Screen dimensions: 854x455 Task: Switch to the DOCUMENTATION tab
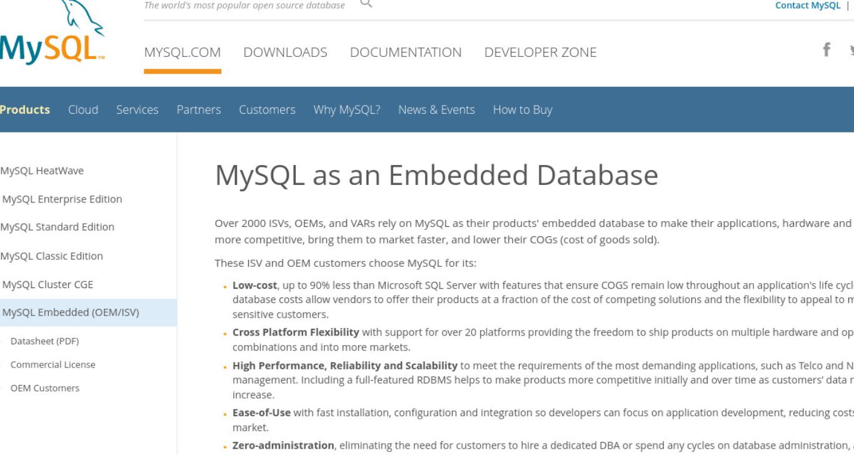406,53
